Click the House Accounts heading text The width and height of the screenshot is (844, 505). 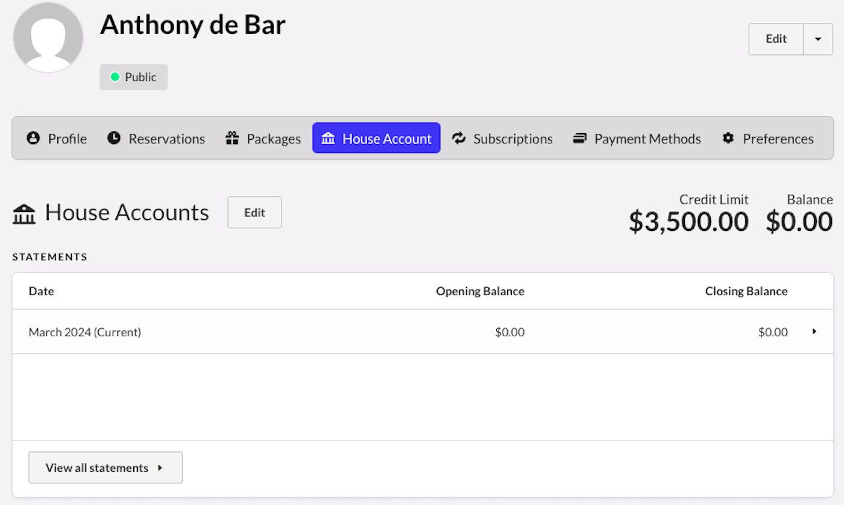pyautogui.click(x=127, y=213)
